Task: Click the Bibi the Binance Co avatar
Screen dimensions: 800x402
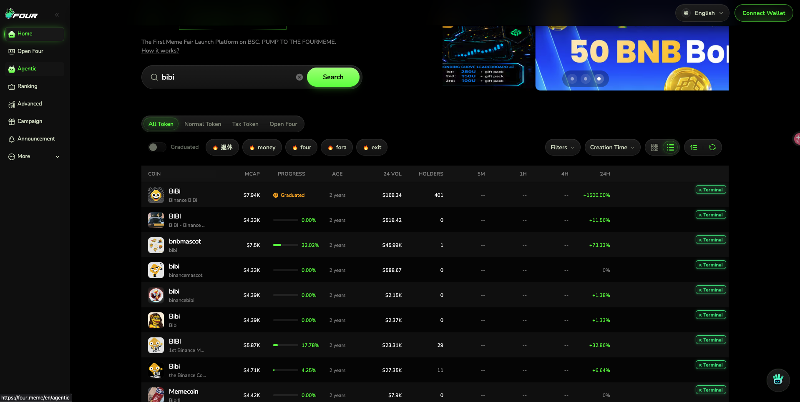Action: point(156,370)
